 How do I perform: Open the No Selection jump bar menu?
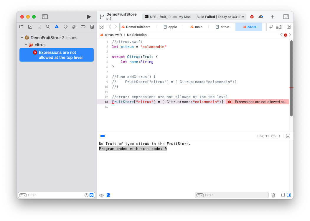[137, 35]
